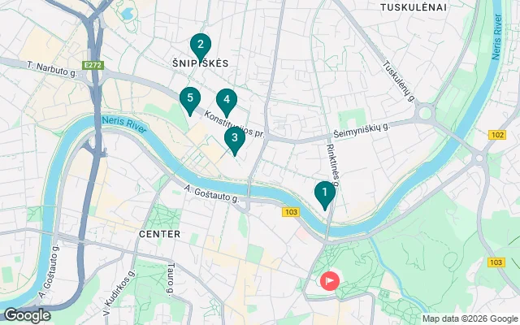
Task: Click the Map data ©2026 Google text
Action: (470, 319)
